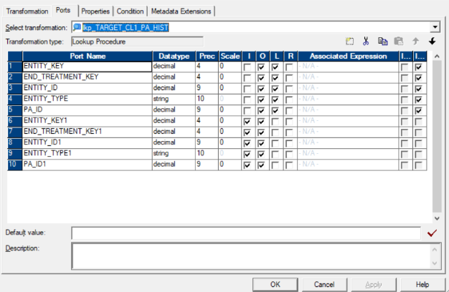Uncheck Input checkbox for ENTITY_KEY1 row
The image size is (449, 292).
(247, 122)
